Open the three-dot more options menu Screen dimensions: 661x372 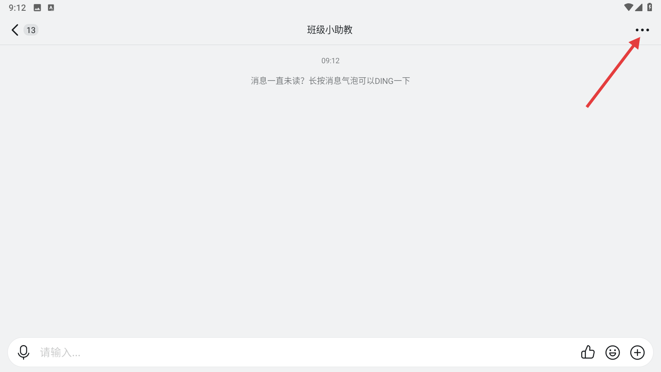pos(642,30)
